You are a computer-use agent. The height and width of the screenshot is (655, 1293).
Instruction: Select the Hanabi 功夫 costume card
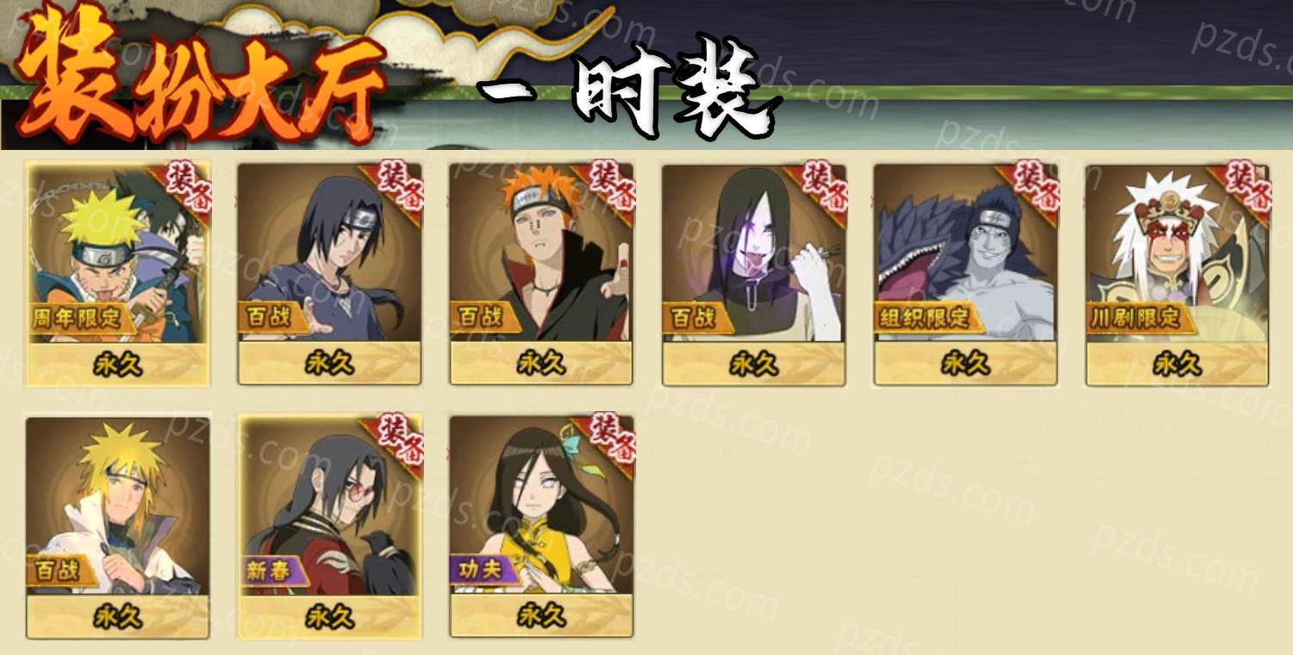541,527
